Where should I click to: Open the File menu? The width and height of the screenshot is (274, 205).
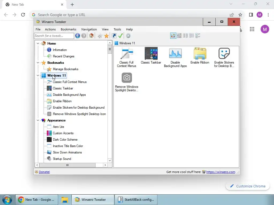coord(38,29)
